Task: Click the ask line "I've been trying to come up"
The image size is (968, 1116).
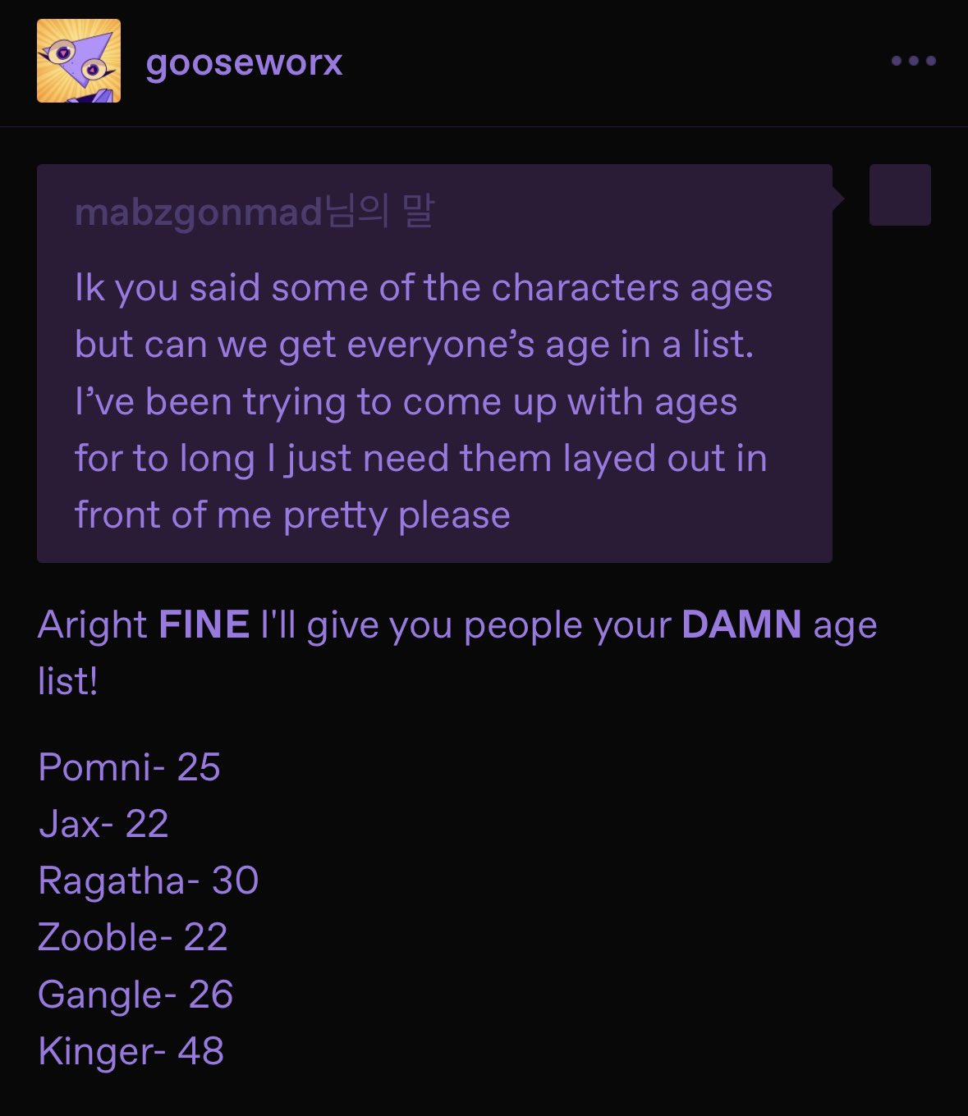Action: point(406,402)
